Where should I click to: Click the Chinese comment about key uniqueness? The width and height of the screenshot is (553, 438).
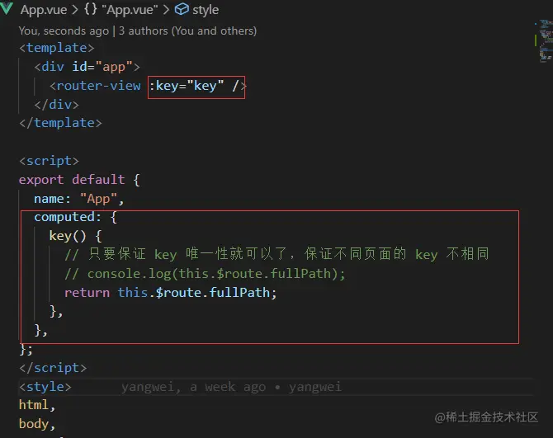(276, 254)
